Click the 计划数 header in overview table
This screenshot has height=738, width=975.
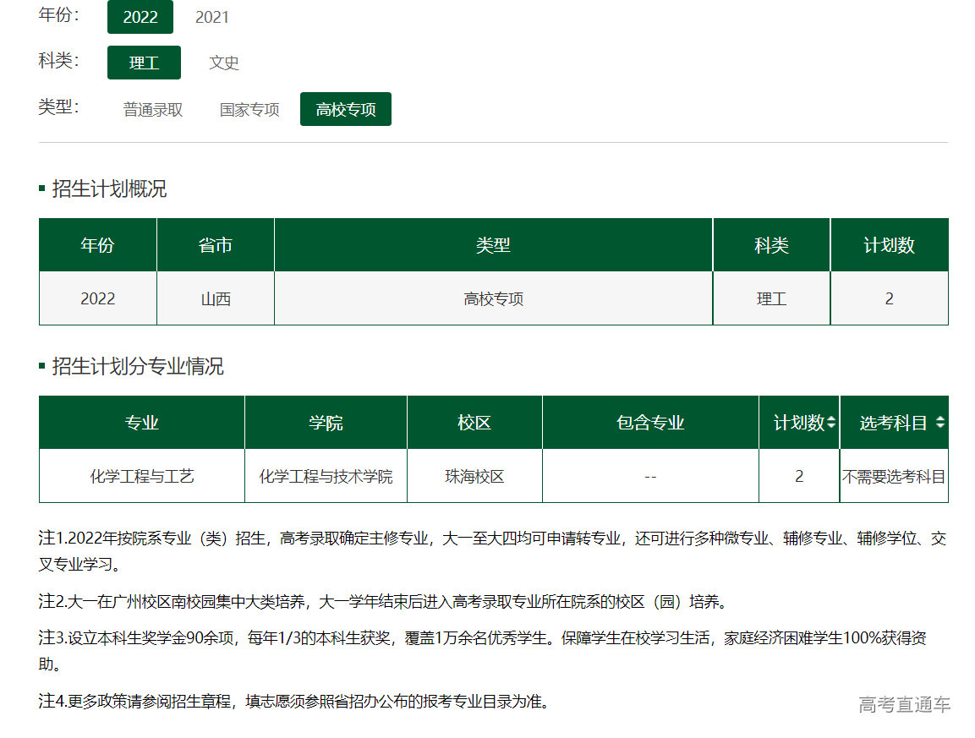[x=889, y=244]
